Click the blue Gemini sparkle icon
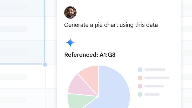 coord(70,42)
